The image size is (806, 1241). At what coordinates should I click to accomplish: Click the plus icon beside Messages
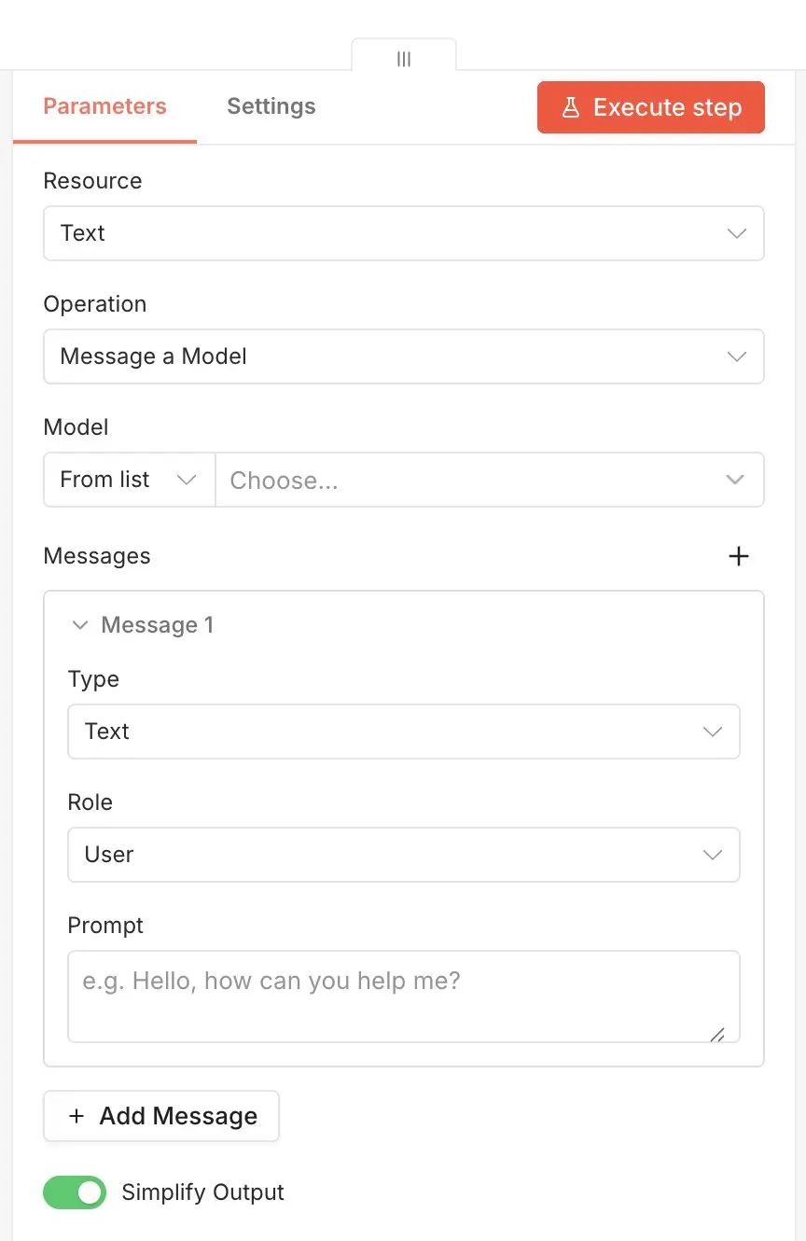tap(738, 557)
